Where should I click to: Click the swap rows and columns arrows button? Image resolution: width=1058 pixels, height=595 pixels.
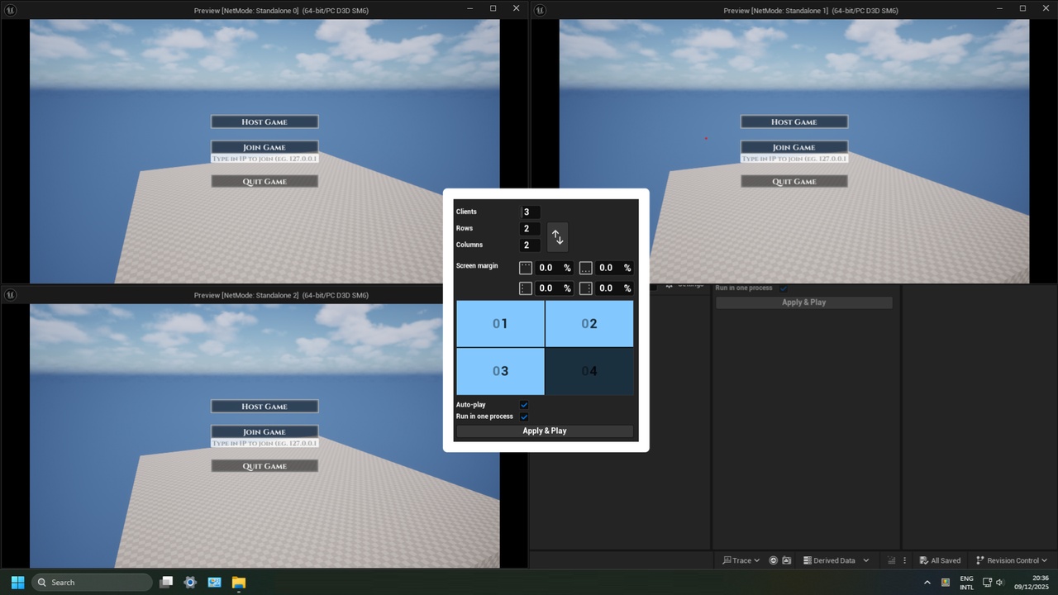(558, 237)
